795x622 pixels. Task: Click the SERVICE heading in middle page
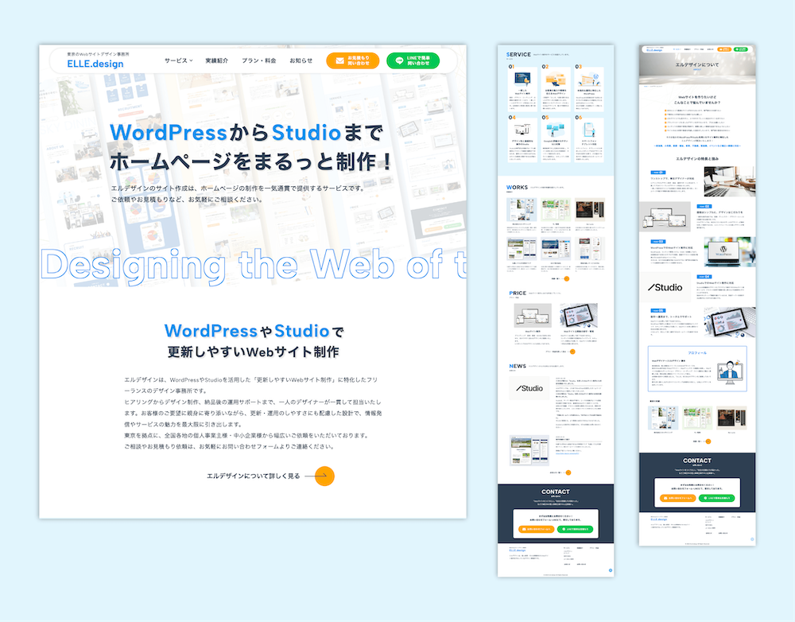pyautogui.click(x=518, y=54)
